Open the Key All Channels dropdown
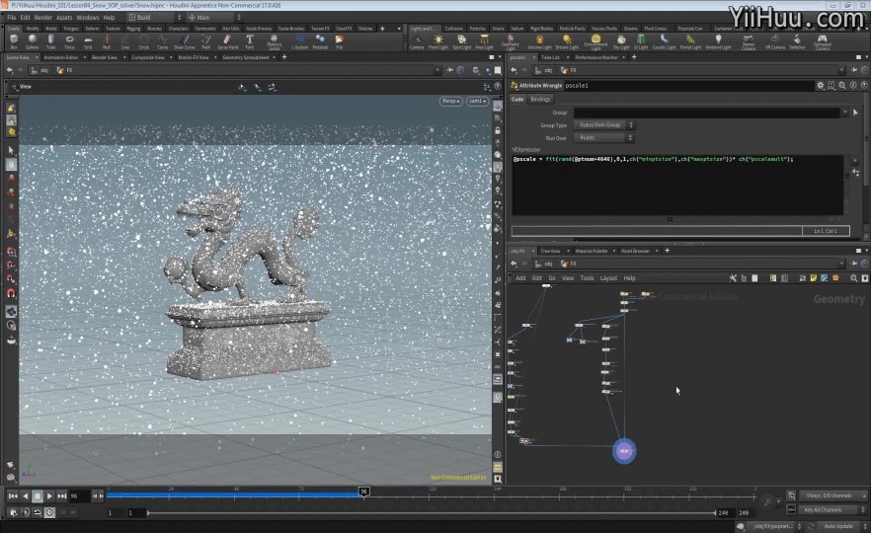Viewport: 871px width, 533px height. coord(831,509)
